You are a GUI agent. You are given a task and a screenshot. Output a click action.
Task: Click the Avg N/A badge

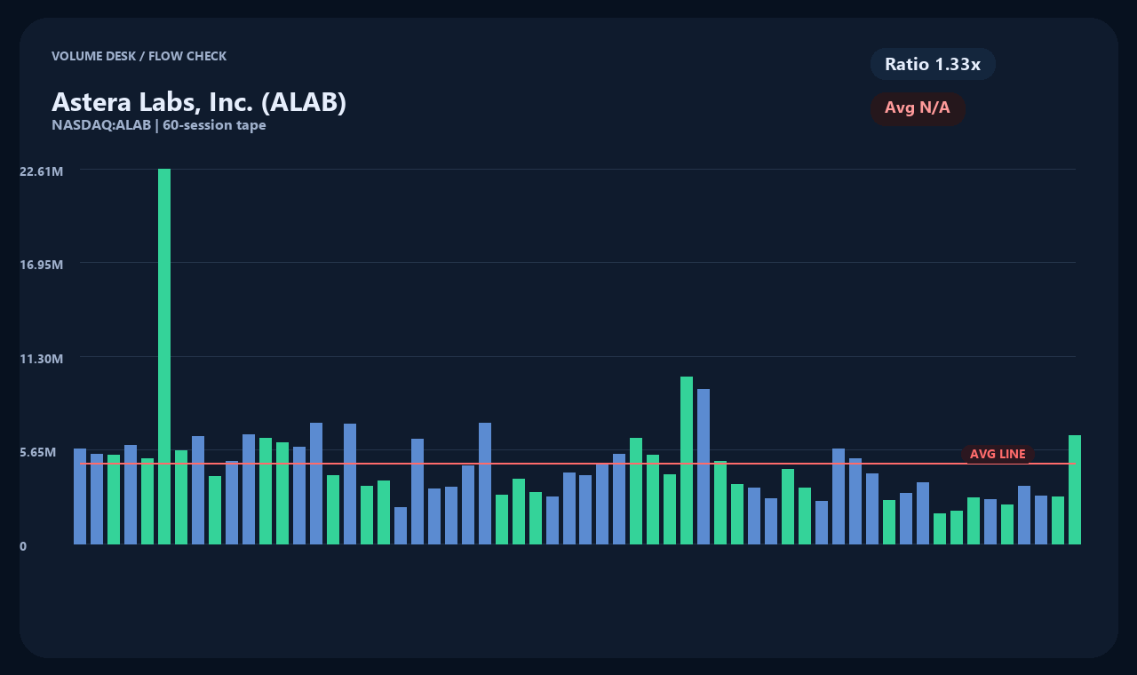(918, 108)
